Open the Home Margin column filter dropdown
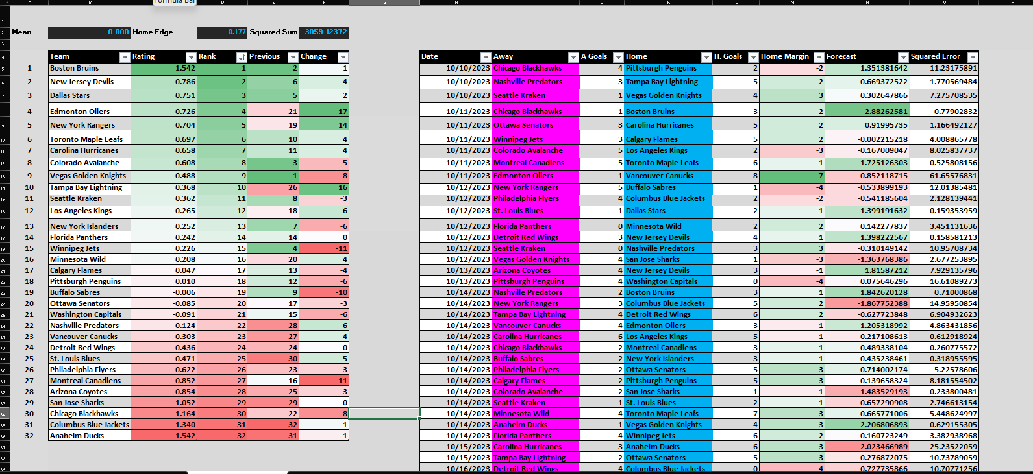Screen dimensions: 1033x474 [819, 57]
